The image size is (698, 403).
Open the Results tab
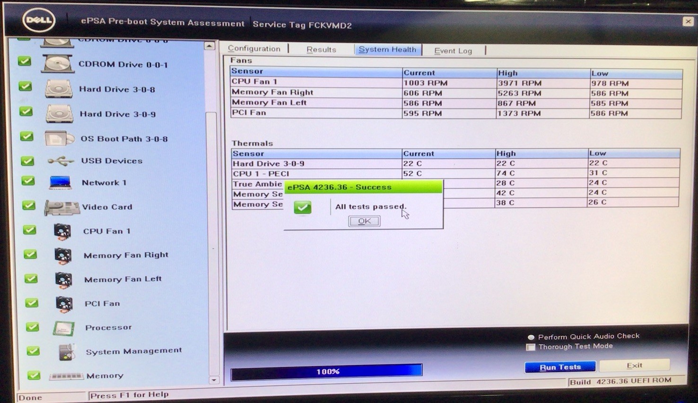[321, 49]
